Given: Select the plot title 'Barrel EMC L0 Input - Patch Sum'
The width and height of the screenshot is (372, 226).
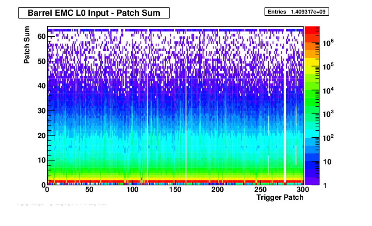Looking at the screenshot, I should [94, 13].
